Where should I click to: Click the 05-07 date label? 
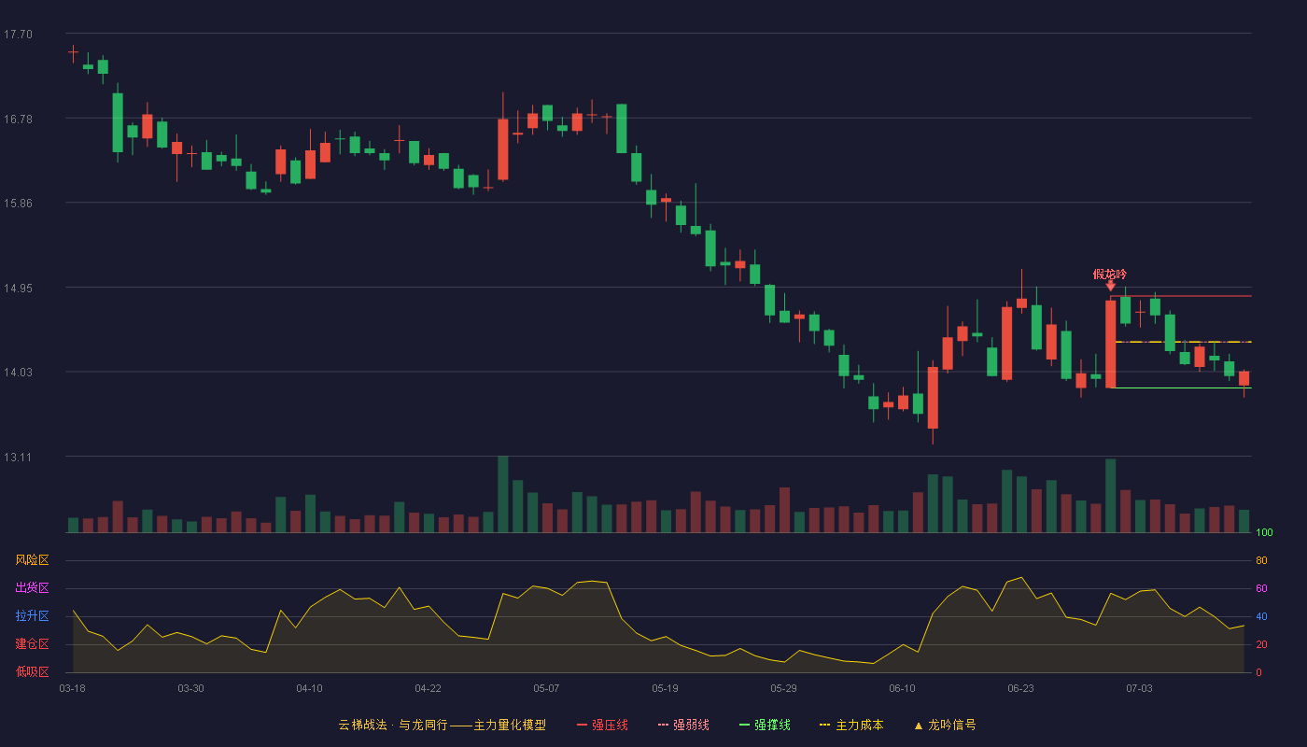pyautogui.click(x=546, y=688)
